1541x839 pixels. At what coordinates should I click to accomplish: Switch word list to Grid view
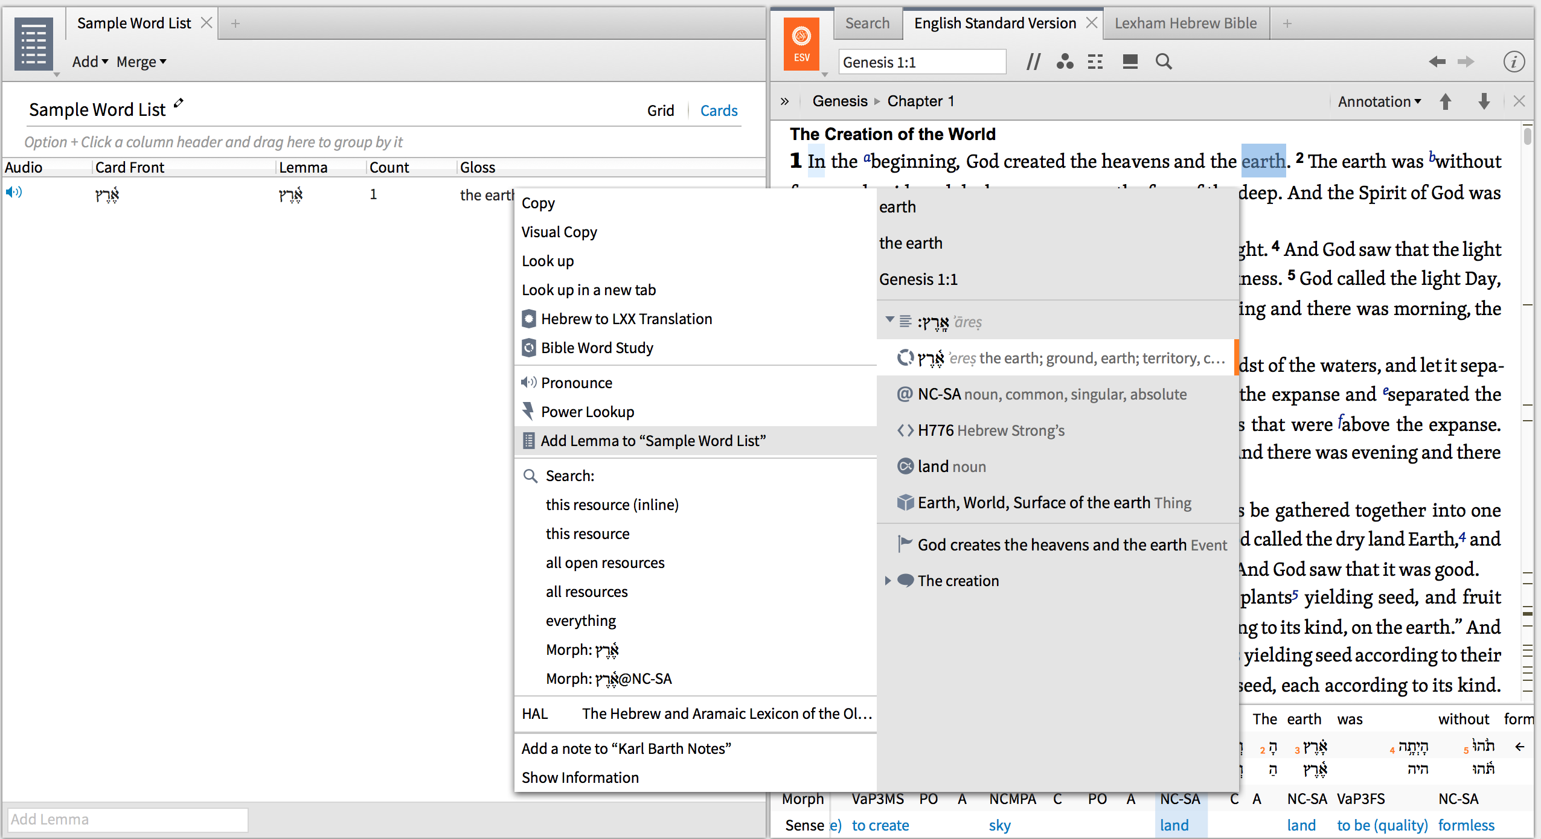pyautogui.click(x=661, y=110)
